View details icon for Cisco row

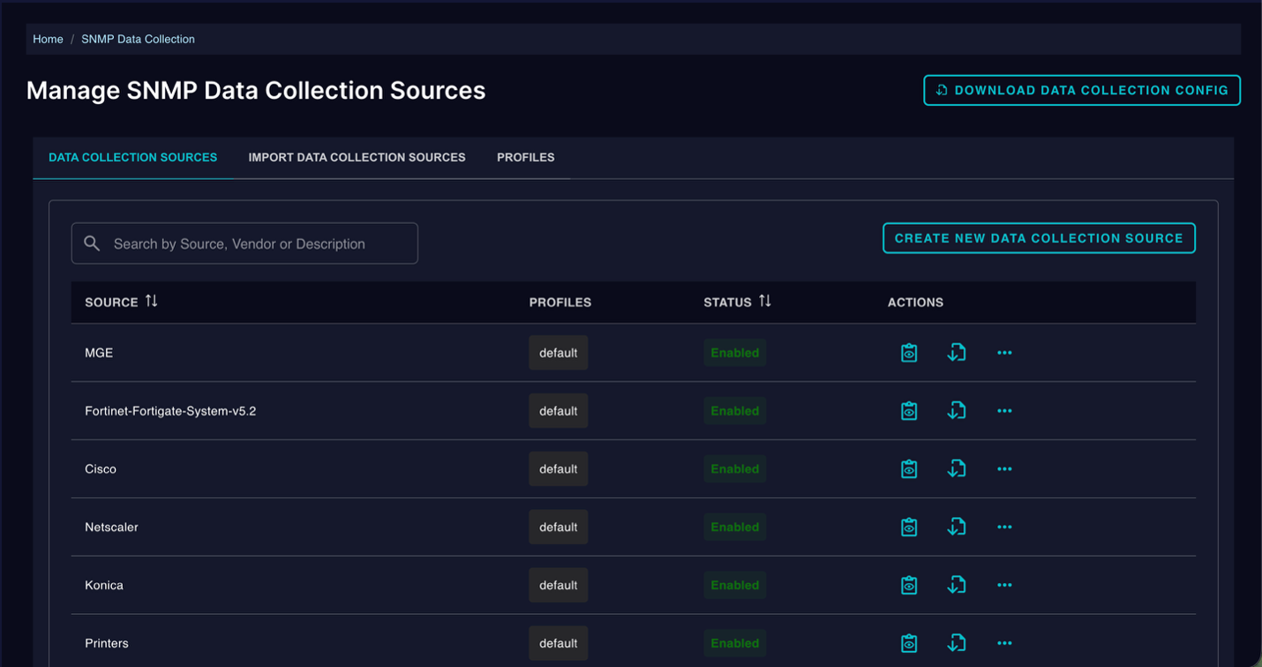pos(909,469)
